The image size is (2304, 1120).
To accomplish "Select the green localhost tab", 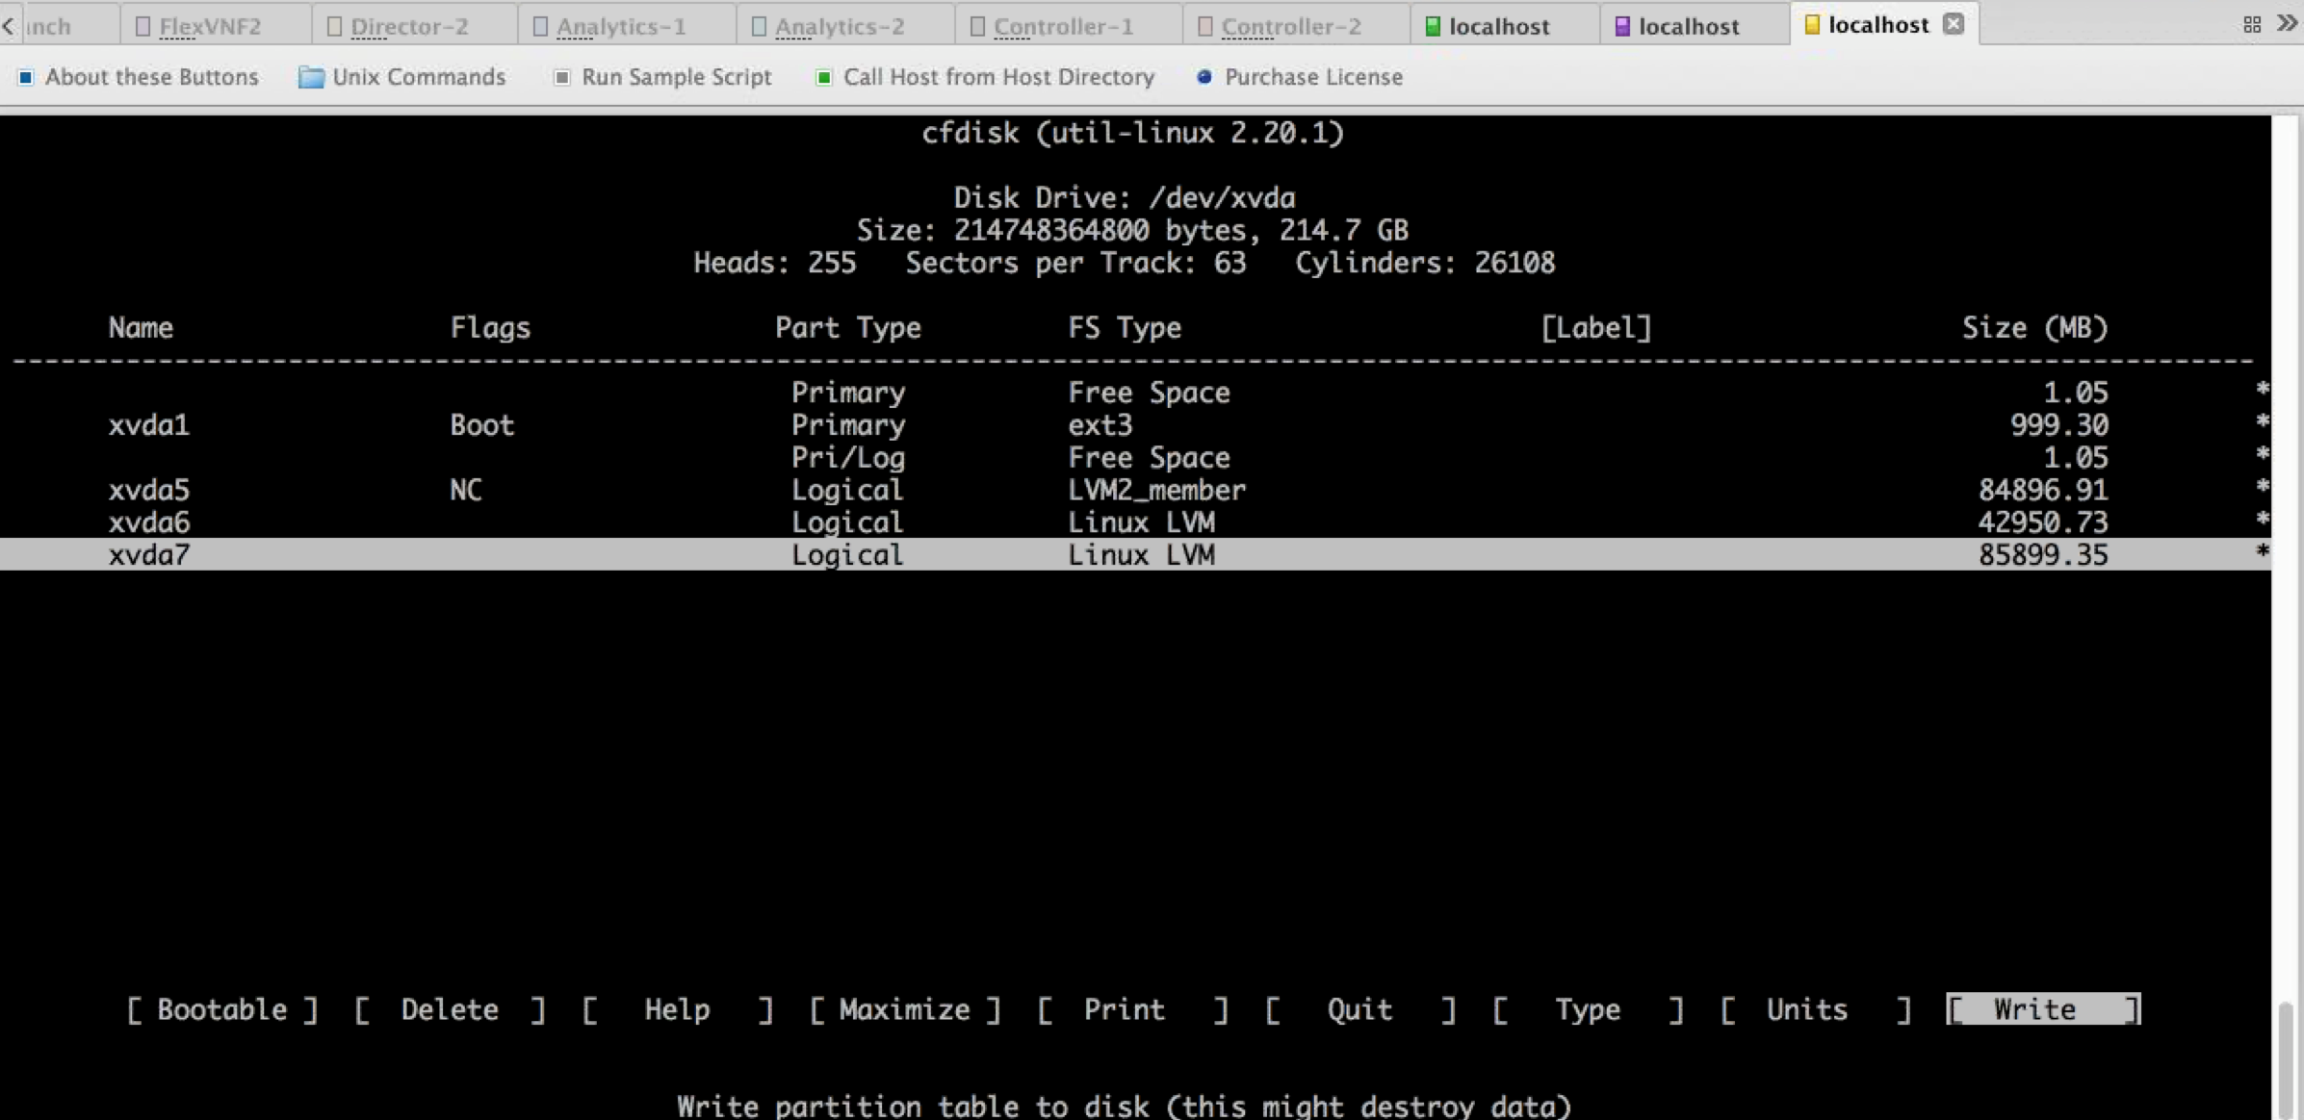I will pos(1498,26).
